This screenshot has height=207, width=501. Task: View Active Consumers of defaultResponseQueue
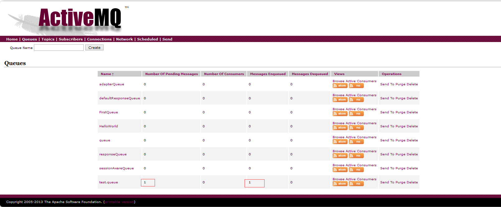tap(361, 95)
